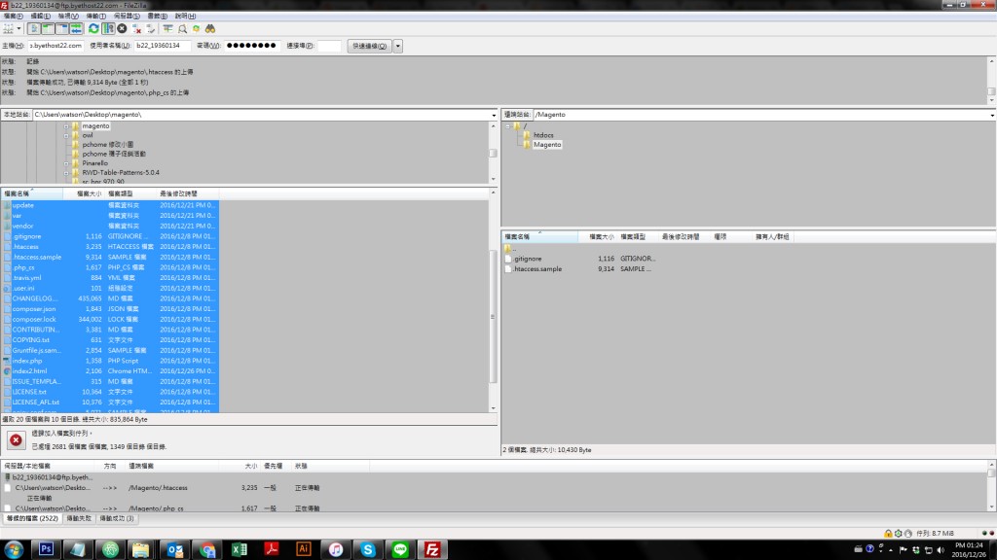Cancel current operation toolbar icon
This screenshot has height=560, width=997.
pyautogui.click(x=122, y=28)
